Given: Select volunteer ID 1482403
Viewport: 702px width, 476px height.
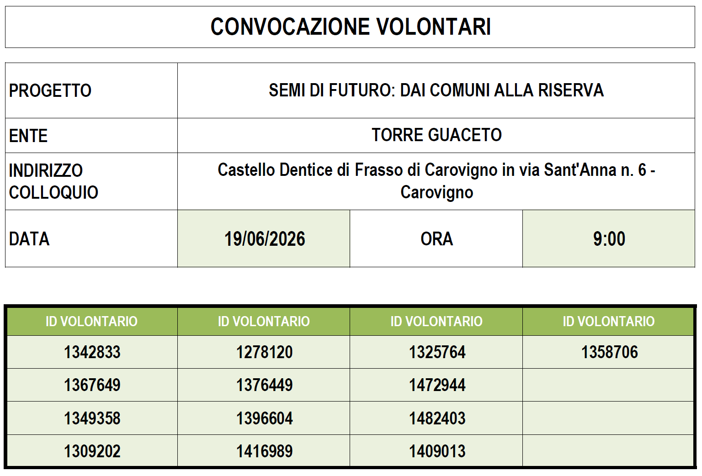Looking at the screenshot, I should [436, 418].
